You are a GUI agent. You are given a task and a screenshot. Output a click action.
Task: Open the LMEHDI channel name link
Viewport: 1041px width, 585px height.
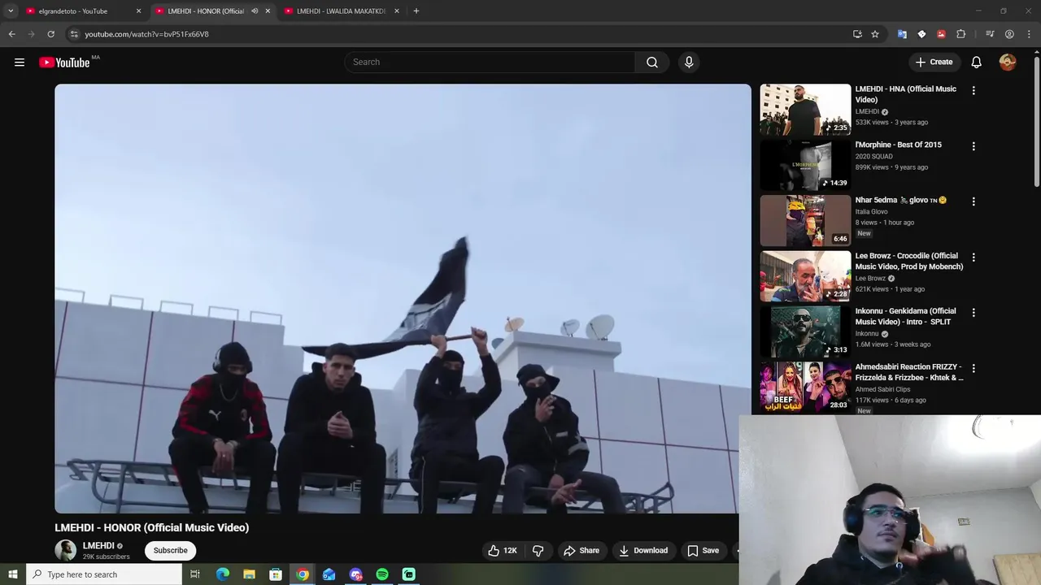pyautogui.click(x=98, y=546)
